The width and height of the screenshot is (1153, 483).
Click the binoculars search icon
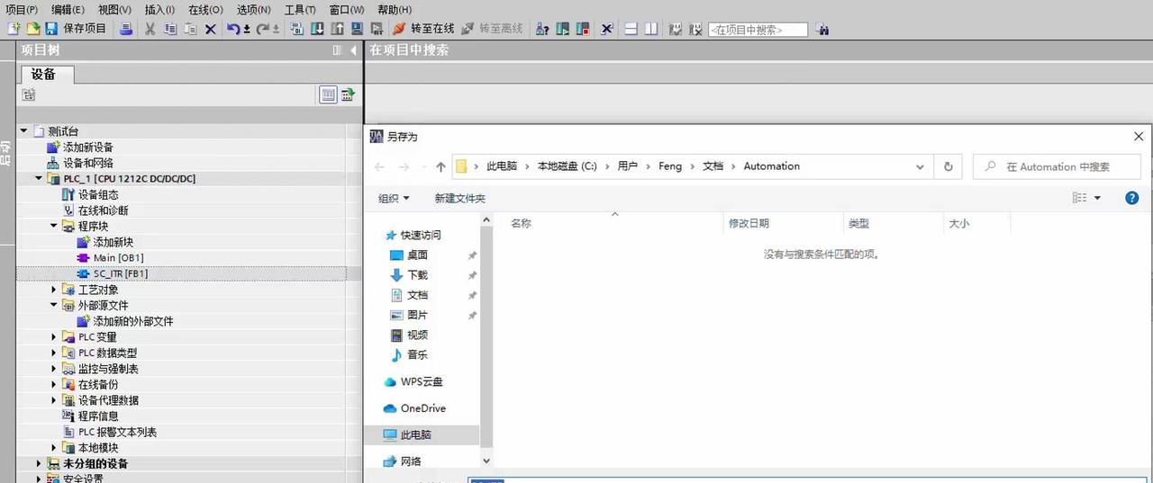[x=822, y=29]
